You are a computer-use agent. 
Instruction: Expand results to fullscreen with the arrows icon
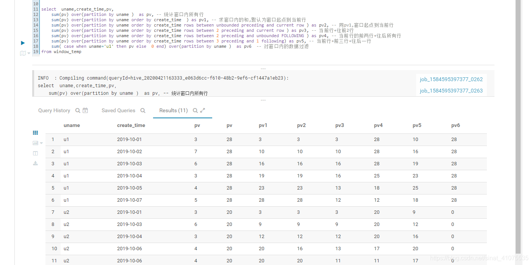pos(203,110)
